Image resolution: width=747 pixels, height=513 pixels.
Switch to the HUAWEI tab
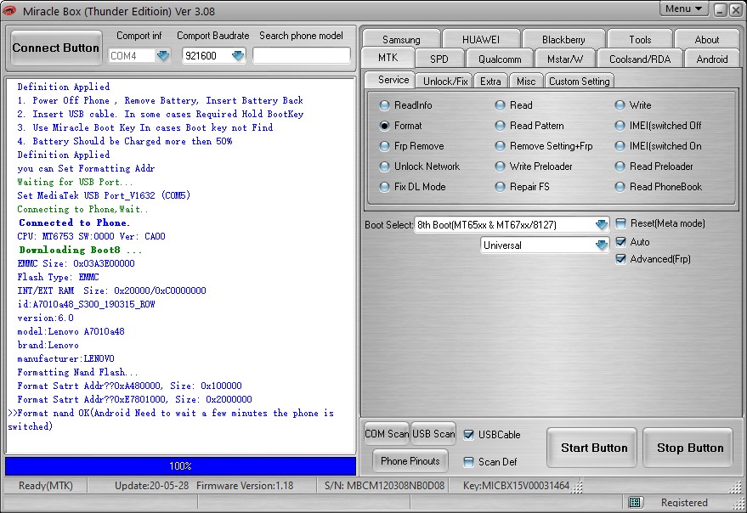[481, 40]
